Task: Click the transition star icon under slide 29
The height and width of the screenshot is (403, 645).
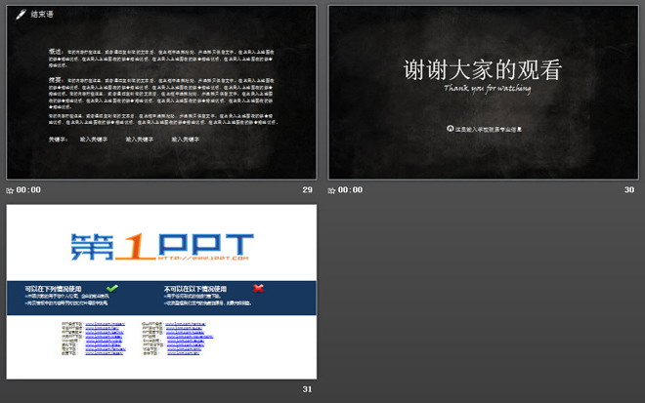Action: click(10, 190)
